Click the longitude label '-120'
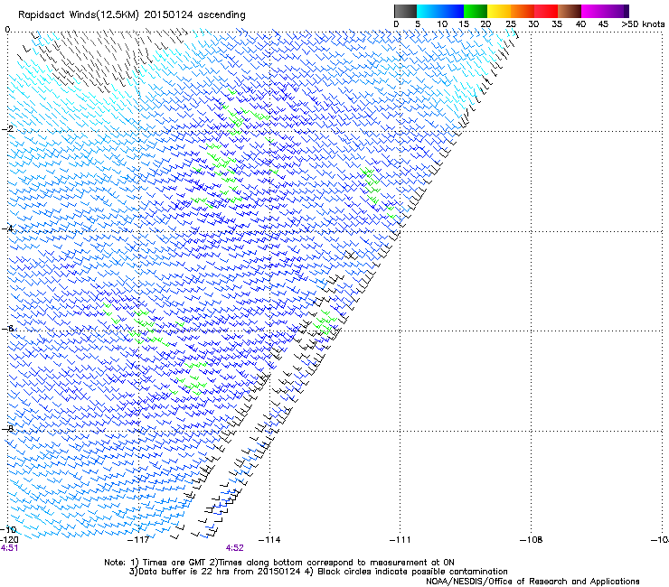Image resolution: width=669 pixels, height=587 pixels. click(x=9, y=539)
